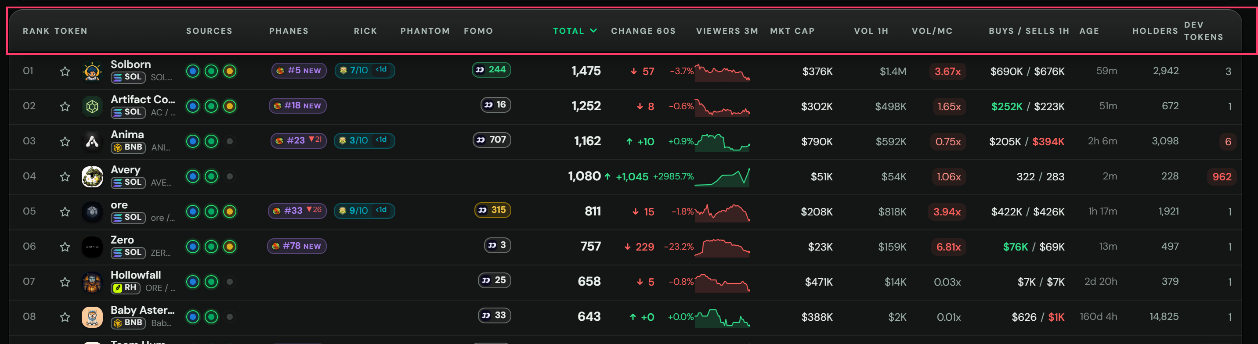Click the CHANGE 60S column header
The width and height of the screenshot is (1258, 344).
click(643, 31)
